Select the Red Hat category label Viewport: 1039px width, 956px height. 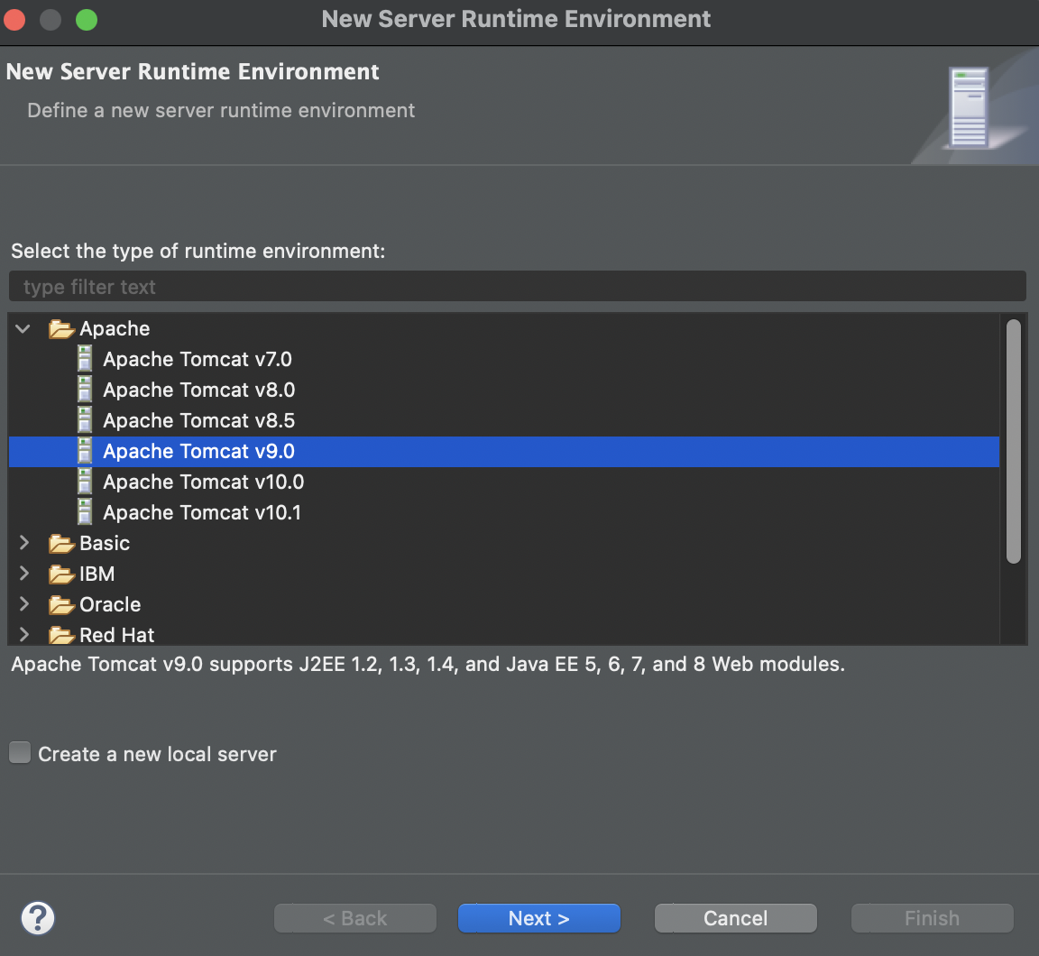coord(116,635)
